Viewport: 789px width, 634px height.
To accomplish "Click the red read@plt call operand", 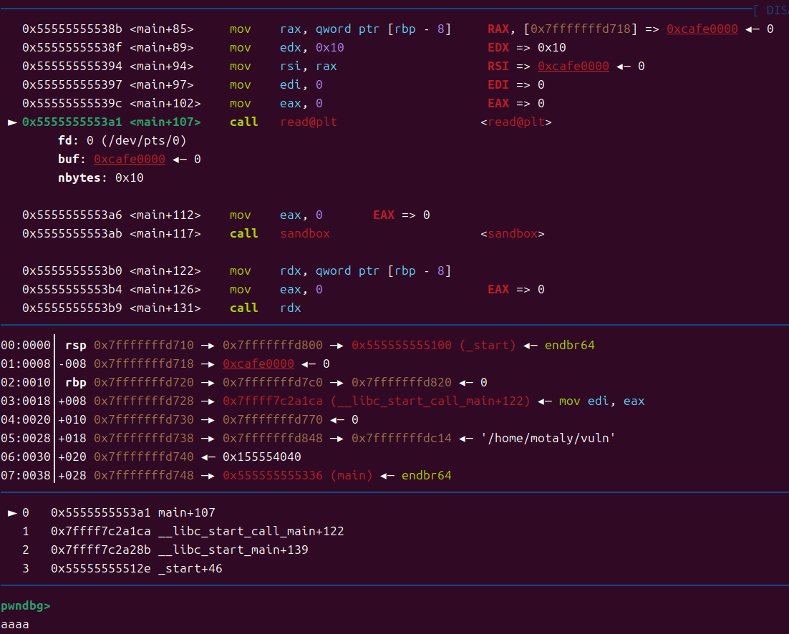I will point(308,122).
